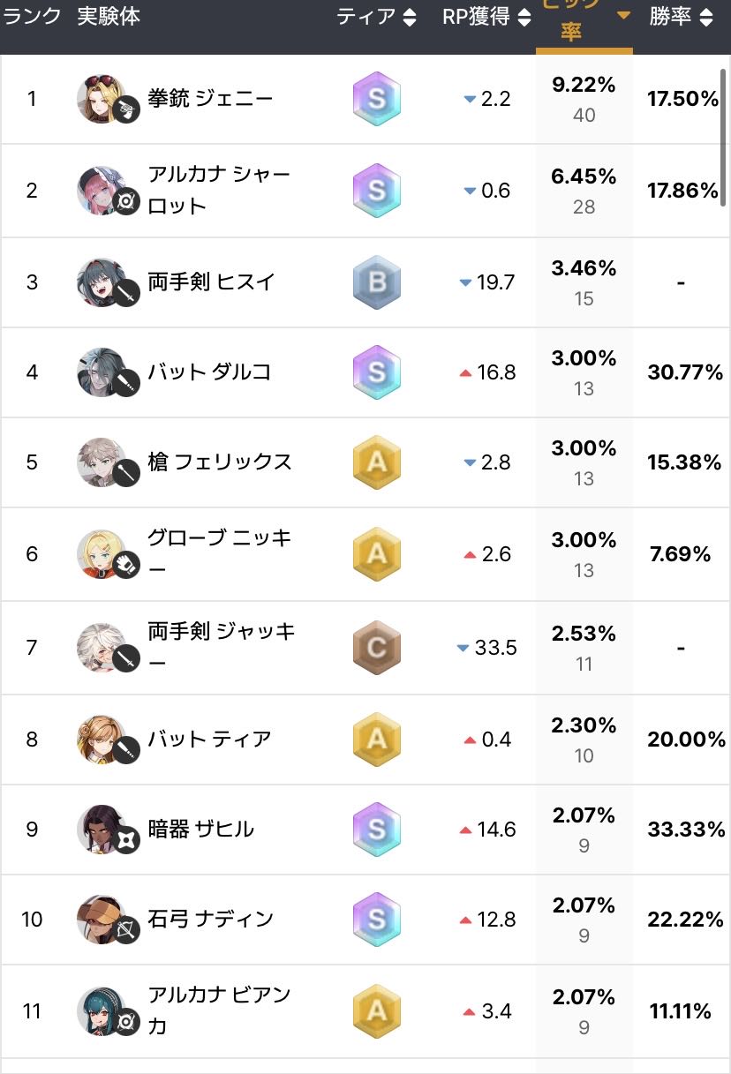Click the 両手剣 ヒスイ character portrait
The height and width of the screenshot is (1074, 731).
point(102,282)
